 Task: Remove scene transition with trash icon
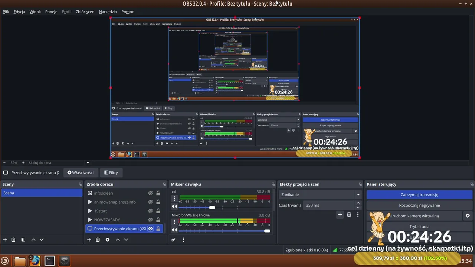pos(349,214)
